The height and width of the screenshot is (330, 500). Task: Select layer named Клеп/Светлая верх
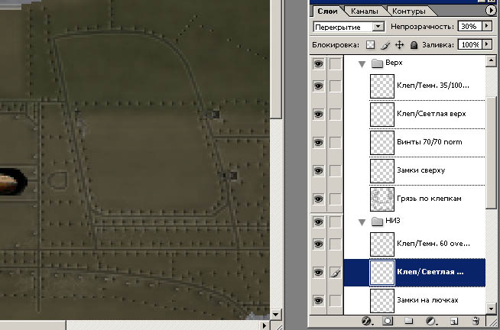pyautogui.click(x=431, y=114)
